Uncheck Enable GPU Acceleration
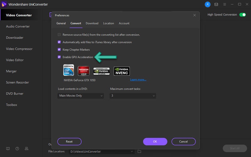This screenshot has width=251, height=157. tap(59, 57)
